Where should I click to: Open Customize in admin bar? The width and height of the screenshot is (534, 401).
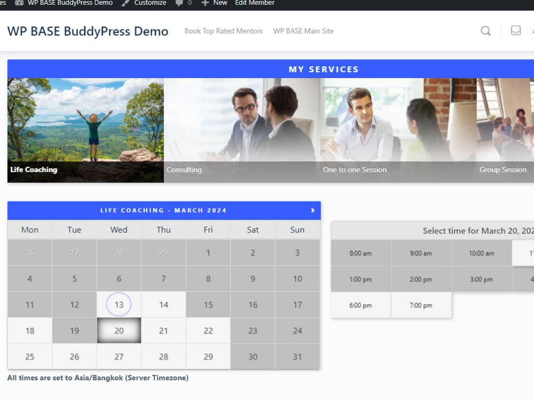pos(150,3)
